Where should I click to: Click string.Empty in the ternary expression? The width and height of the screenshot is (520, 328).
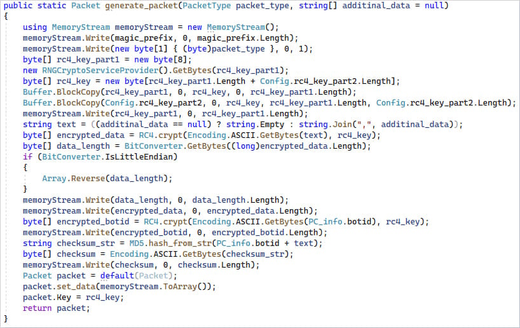256,125
